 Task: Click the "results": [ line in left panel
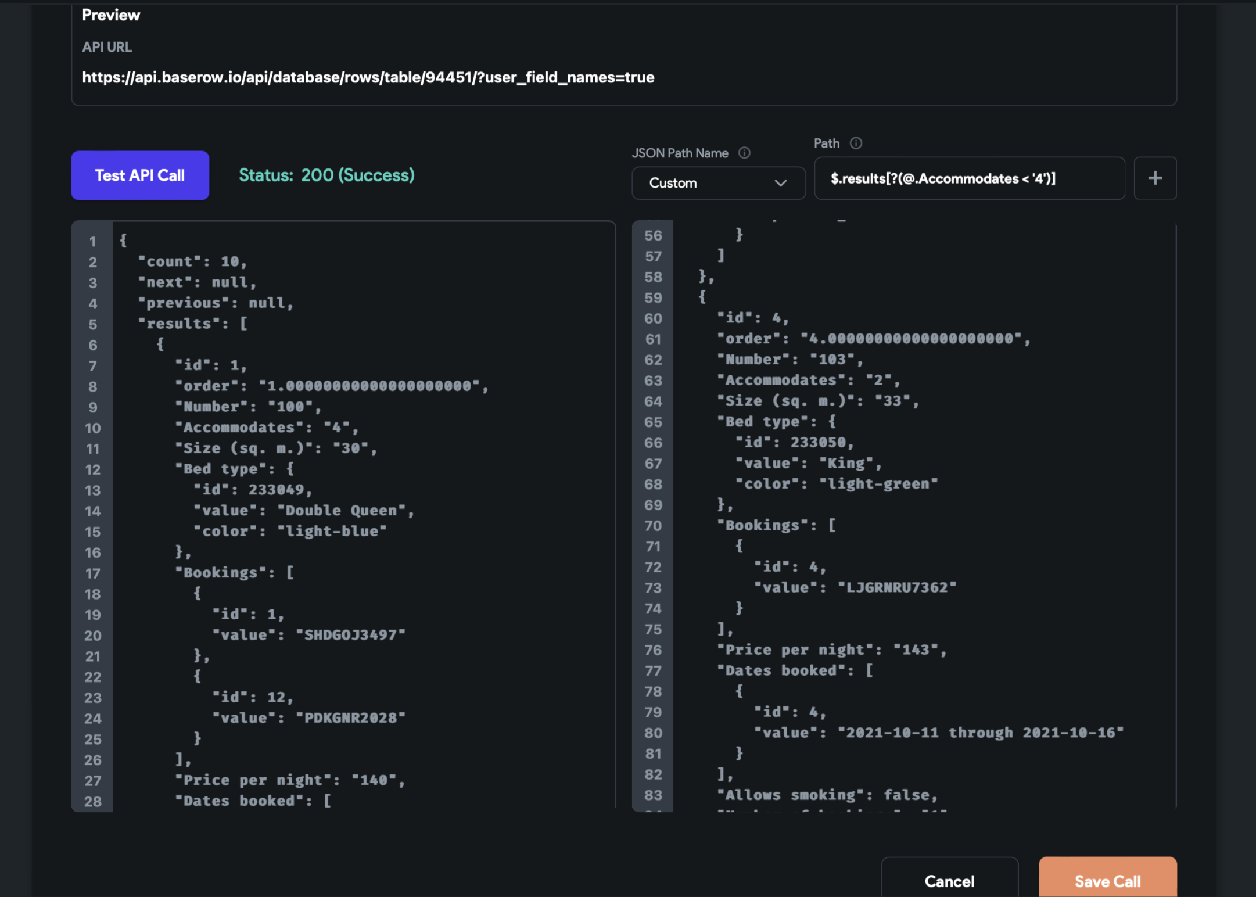click(x=192, y=324)
